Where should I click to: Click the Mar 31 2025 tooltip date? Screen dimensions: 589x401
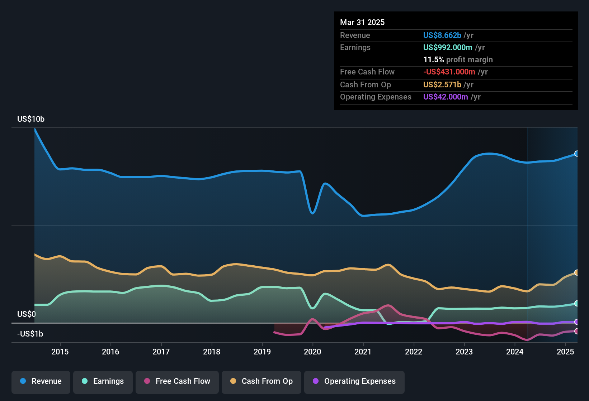(x=362, y=22)
